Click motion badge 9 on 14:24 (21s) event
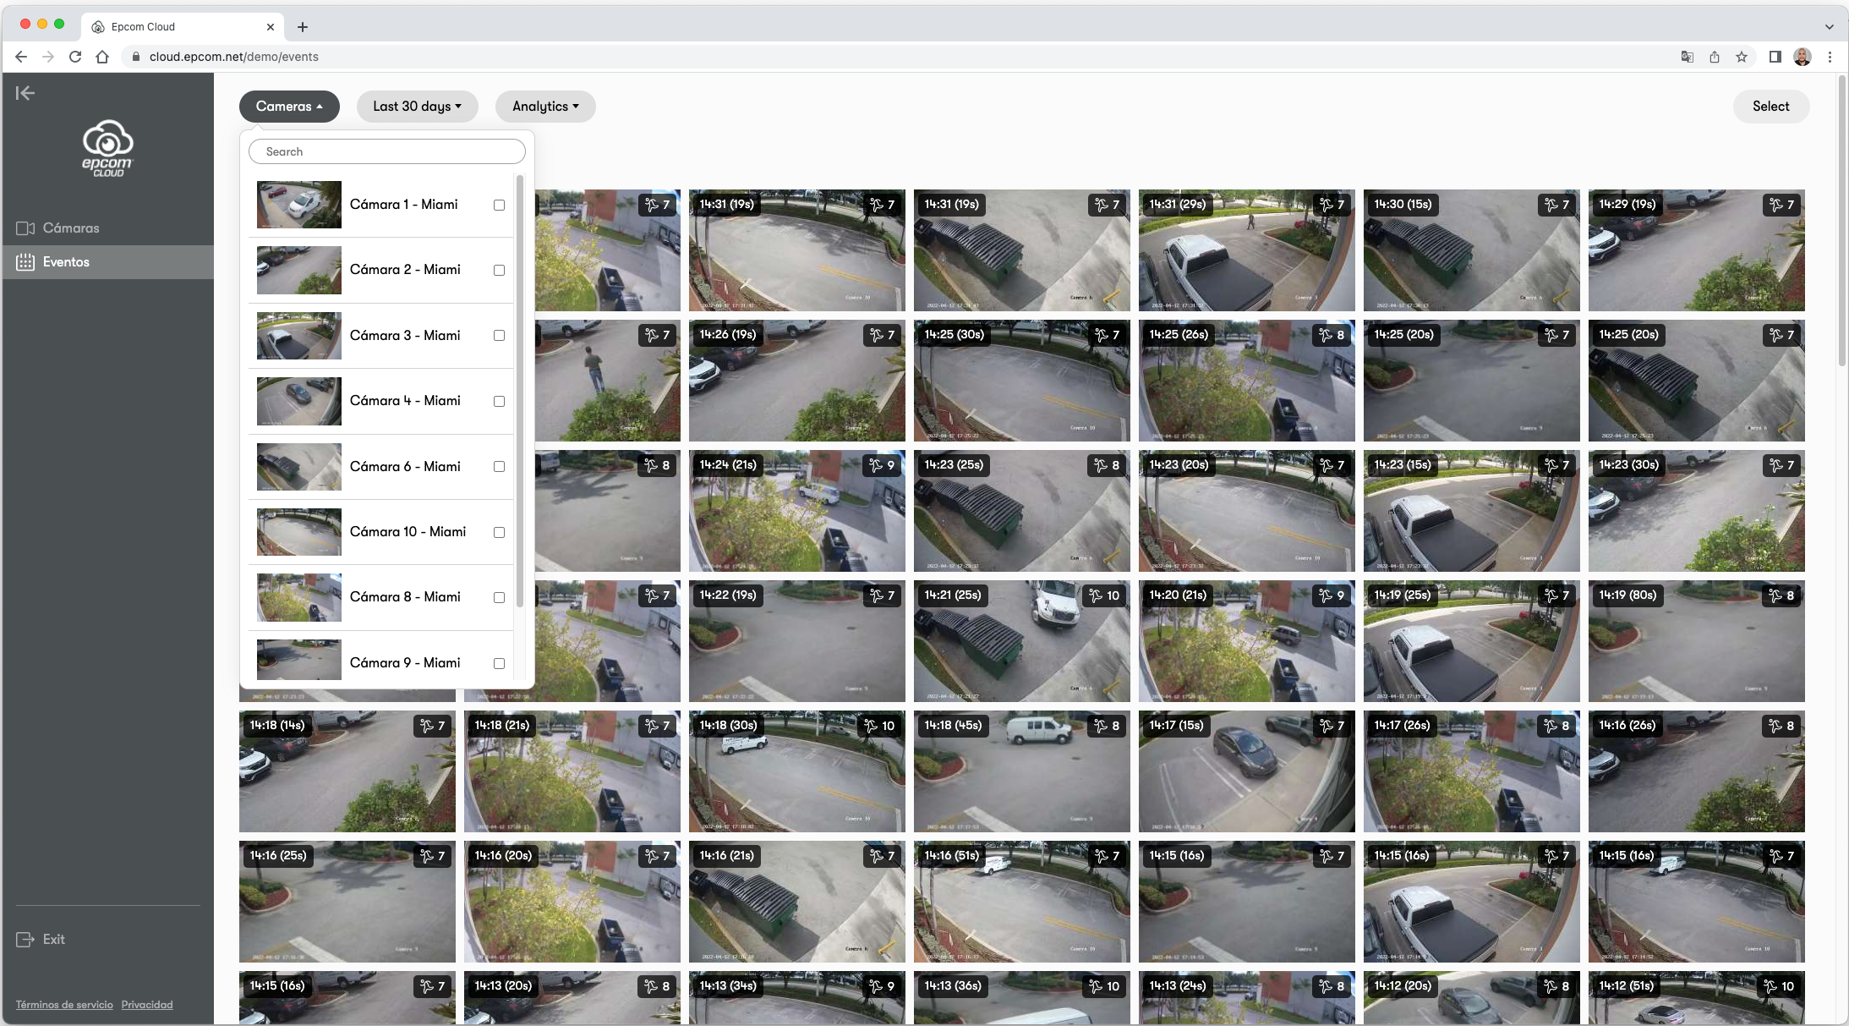The height and width of the screenshot is (1026, 1849). [883, 465]
